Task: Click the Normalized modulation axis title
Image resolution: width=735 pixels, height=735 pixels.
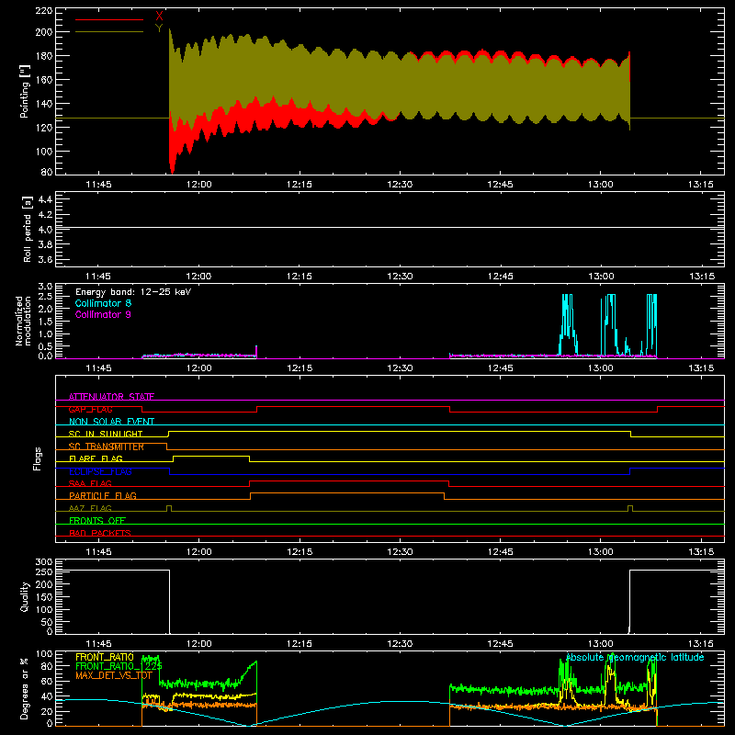Action: 23,321
